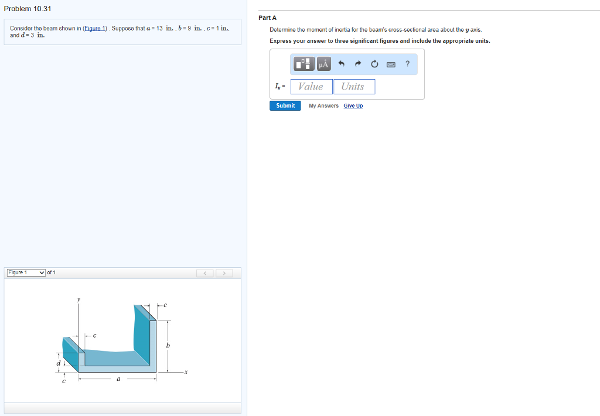Open help via the question mark icon

(407, 64)
